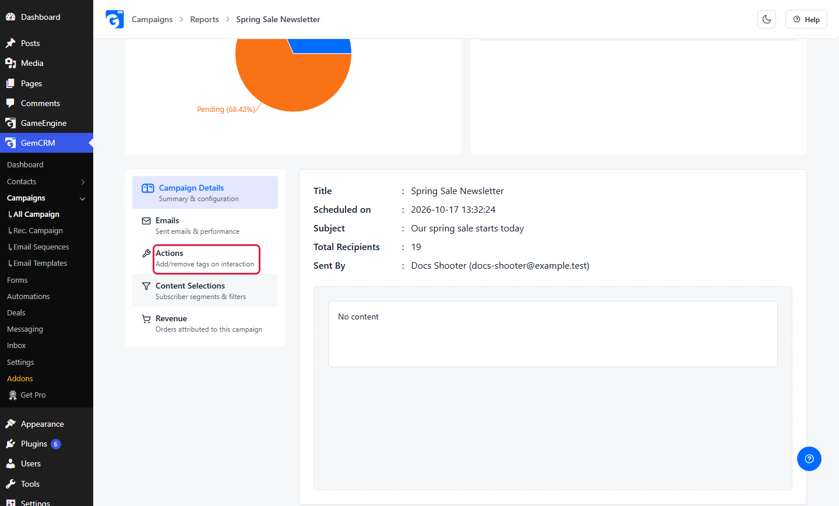Click the Tools wrench icon in sidebar

10,484
